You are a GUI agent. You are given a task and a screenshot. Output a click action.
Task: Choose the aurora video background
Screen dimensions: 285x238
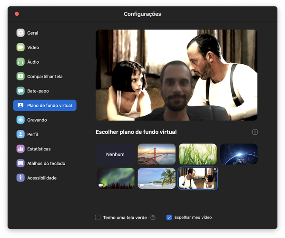tap(116, 178)
